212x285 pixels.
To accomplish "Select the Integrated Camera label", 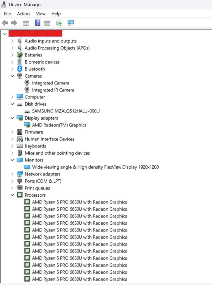I will coord(51,83).
